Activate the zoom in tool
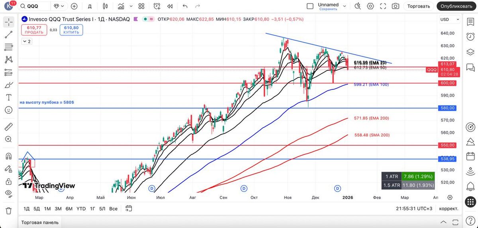Screen dimensions: 478x228 (x=9, y=139)
